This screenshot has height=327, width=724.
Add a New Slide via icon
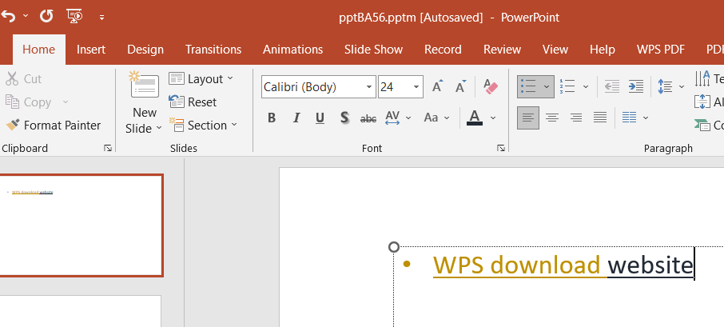(145, 86)
